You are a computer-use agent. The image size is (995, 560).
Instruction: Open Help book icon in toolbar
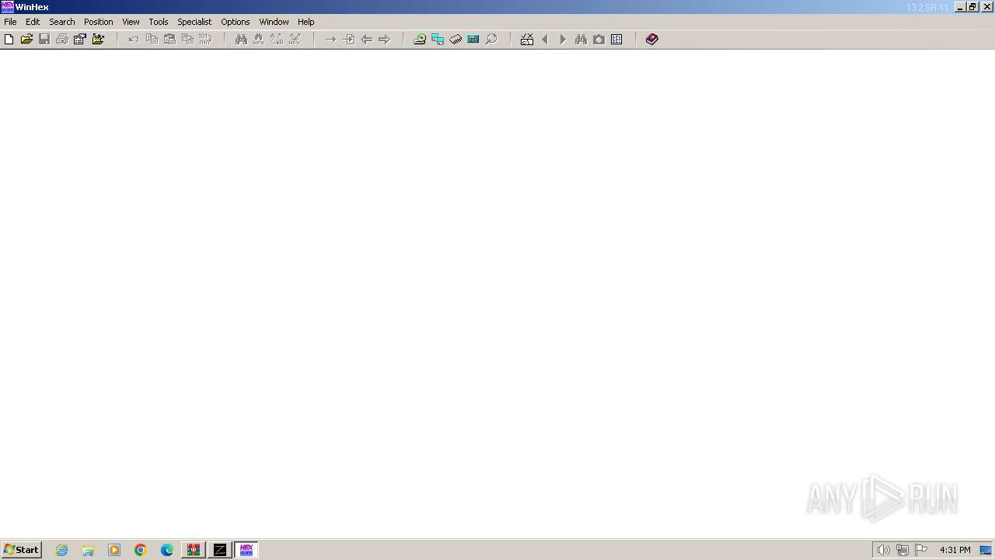(652, 39)
